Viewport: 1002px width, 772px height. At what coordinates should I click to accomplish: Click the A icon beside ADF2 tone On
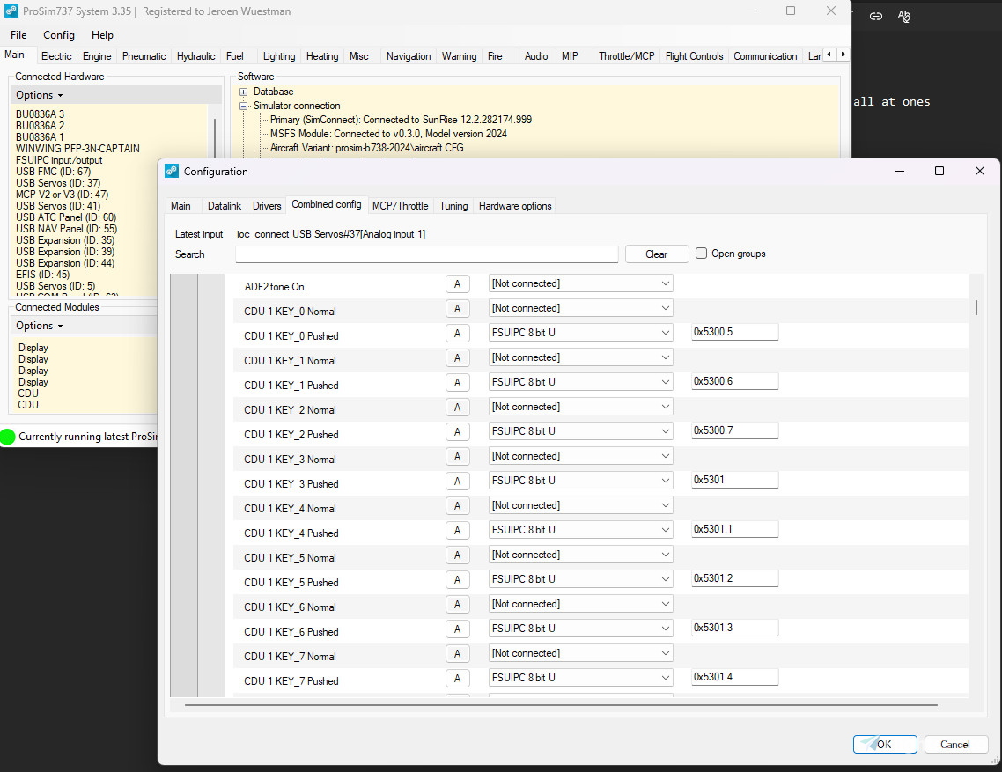tap(457, 283)
